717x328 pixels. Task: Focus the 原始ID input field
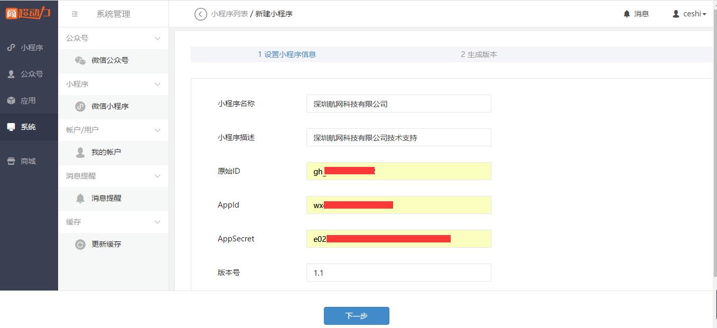click(399, 171)
